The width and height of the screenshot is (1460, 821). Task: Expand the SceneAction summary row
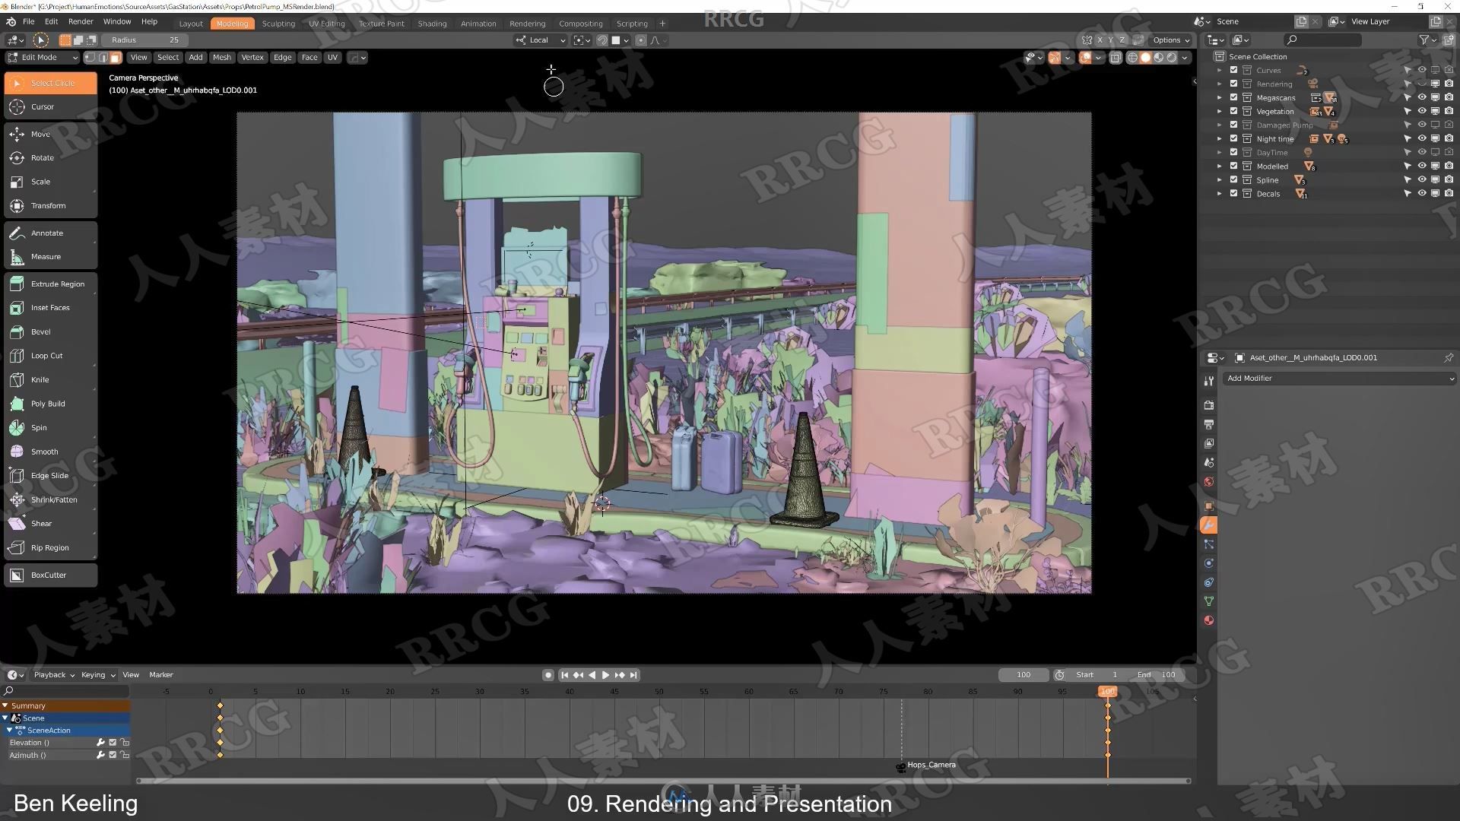pyautogui.click(x=8, y=729)
